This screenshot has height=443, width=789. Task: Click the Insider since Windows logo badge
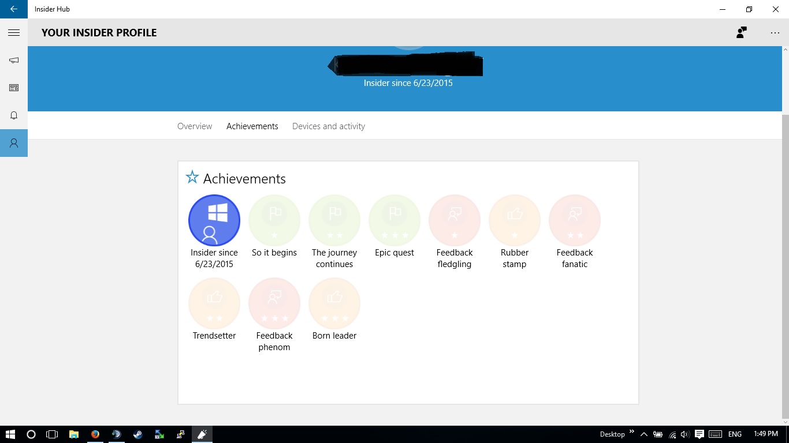pos(214,220)
